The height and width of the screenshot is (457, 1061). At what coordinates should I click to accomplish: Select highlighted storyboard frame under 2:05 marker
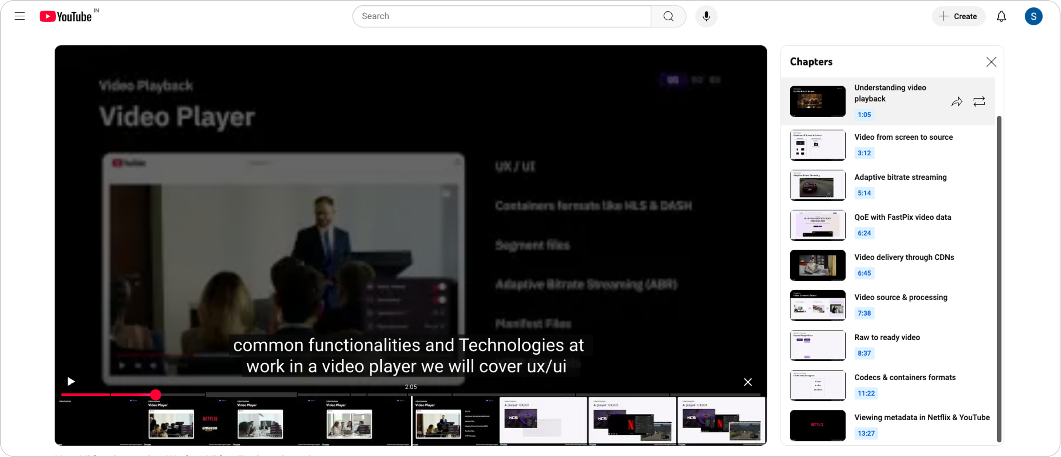coord(455,421)
